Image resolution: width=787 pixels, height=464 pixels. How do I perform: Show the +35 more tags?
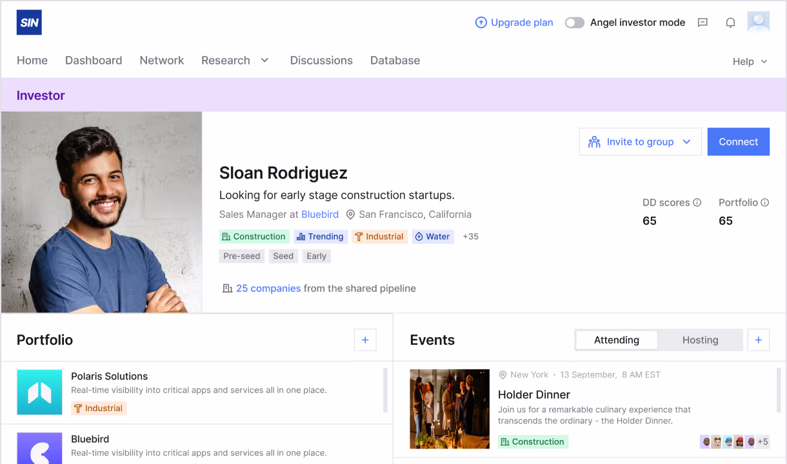point(470,237)
